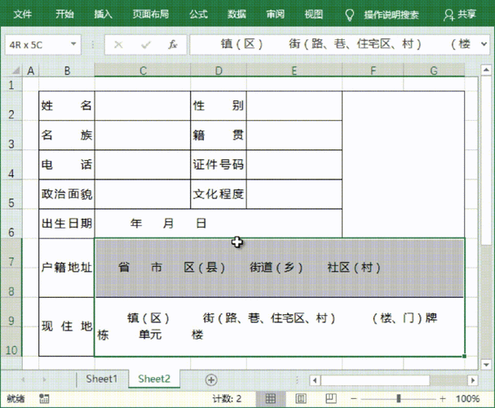Screen dimensions: 495x408
Task: Click the 籍贯 cell
Action: [x=219, y=135]
